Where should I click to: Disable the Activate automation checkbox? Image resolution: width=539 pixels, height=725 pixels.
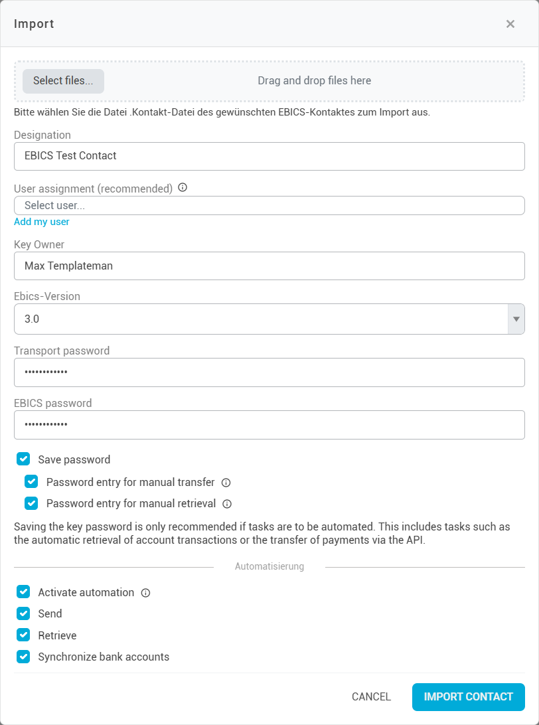23,592
